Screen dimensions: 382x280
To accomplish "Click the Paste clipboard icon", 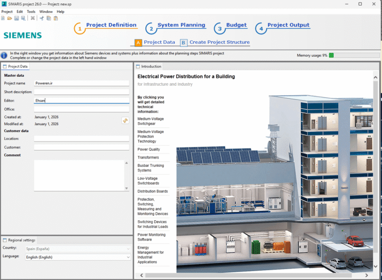I will pyautogui.click(x=56, y=18).
